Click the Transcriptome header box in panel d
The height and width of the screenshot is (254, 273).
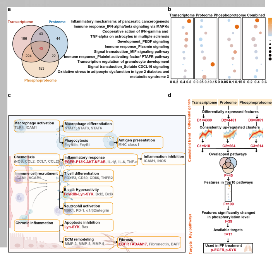click(x=204, y=103)
